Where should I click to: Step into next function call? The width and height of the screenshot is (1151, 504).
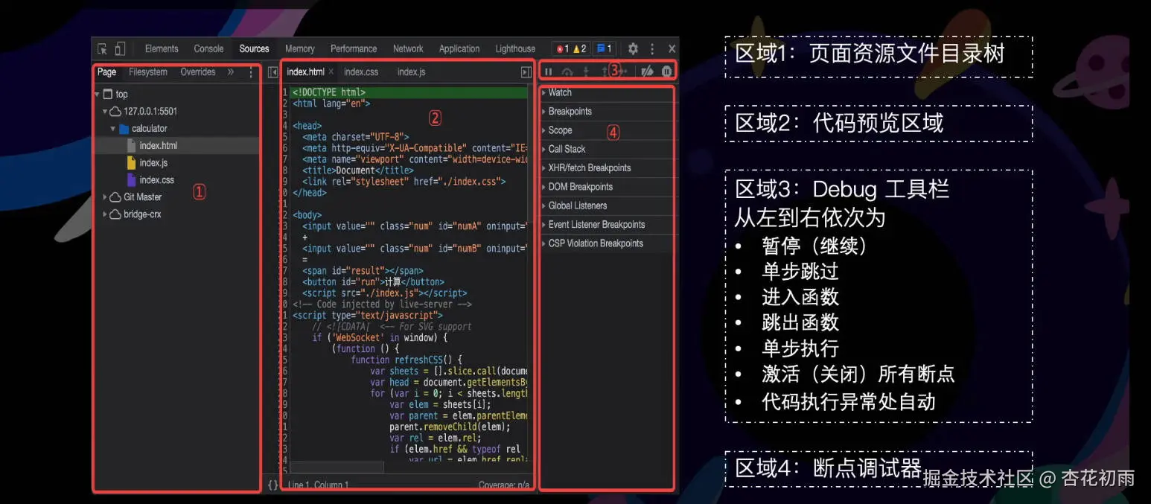tap(586, 71)
